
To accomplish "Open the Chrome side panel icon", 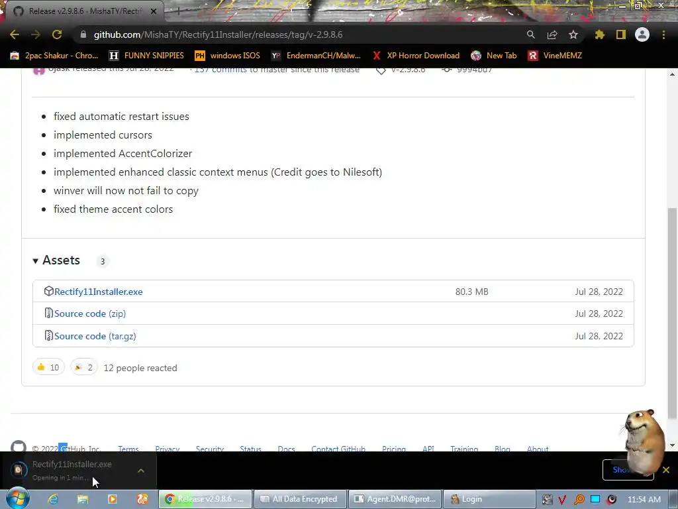I will tap(621, 34).
